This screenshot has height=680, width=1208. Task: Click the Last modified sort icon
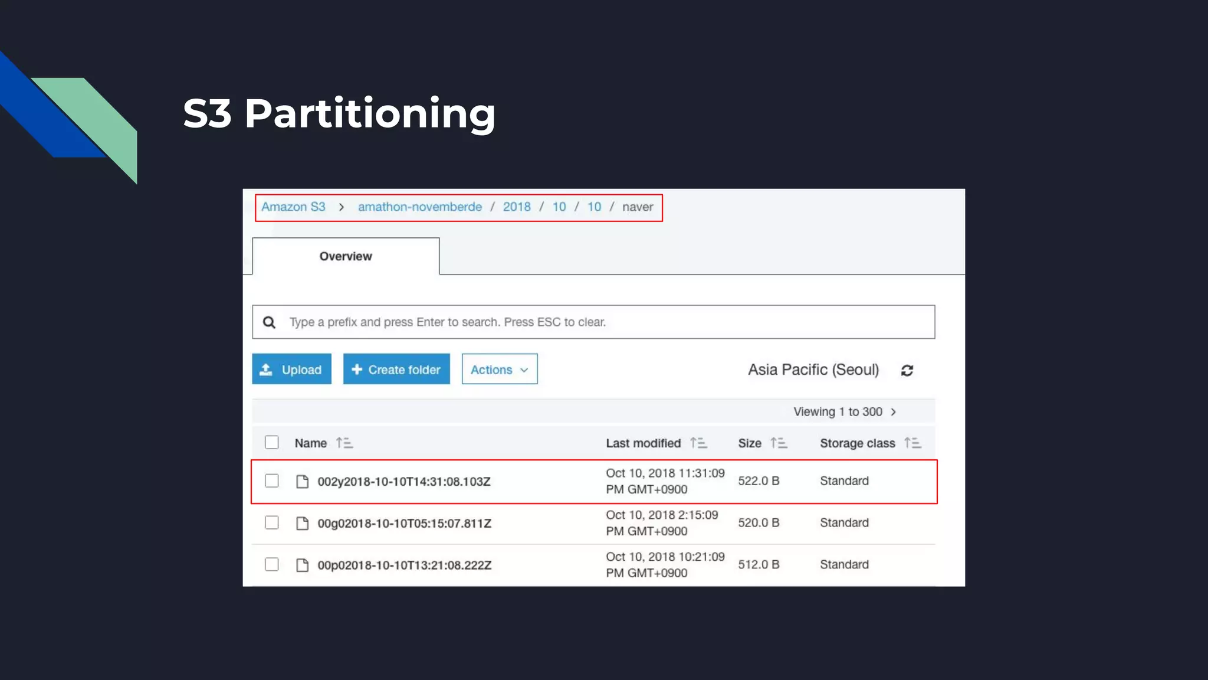click(698, 443)
